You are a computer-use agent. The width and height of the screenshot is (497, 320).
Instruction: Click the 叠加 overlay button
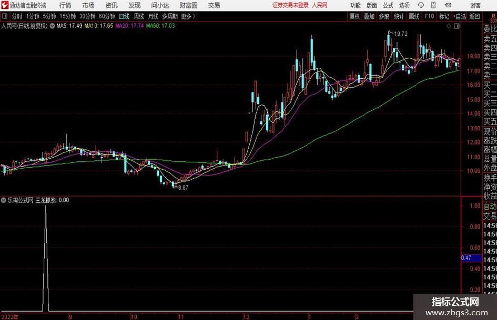click(369, 16)
